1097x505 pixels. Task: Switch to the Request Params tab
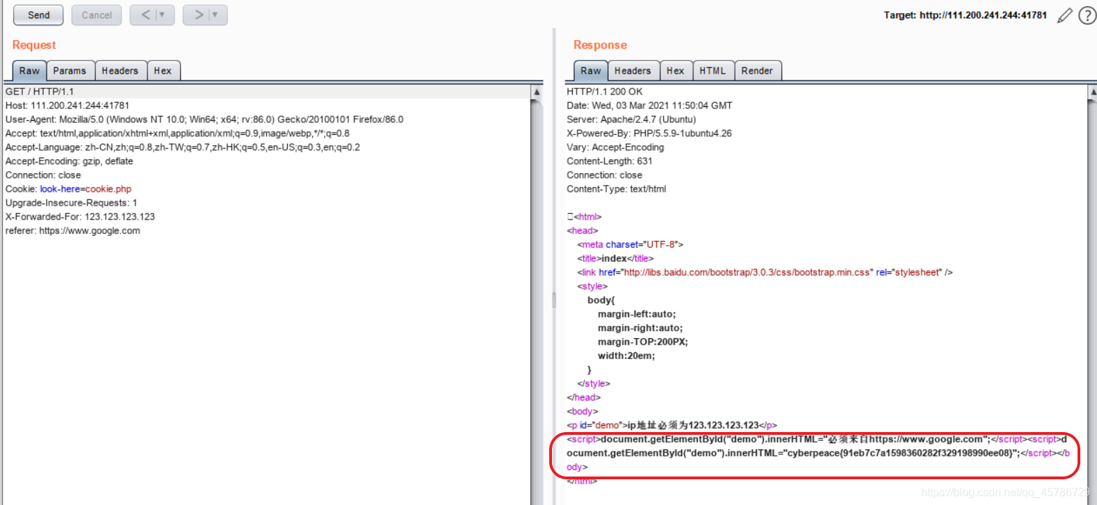tap(70, 71)
